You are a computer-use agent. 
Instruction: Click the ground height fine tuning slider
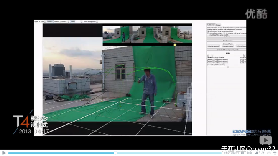point(228,67)
